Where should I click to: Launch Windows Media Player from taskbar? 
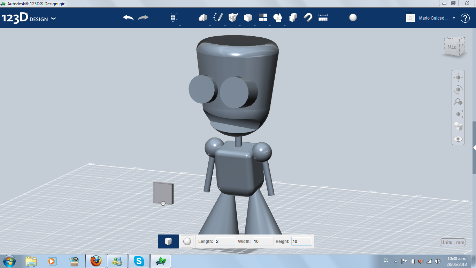52,261
